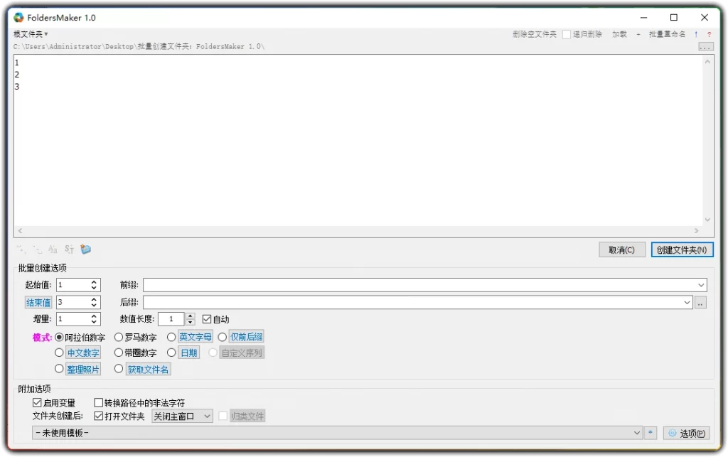Click the blue up-arrow icon at top right

click(695, 33)
